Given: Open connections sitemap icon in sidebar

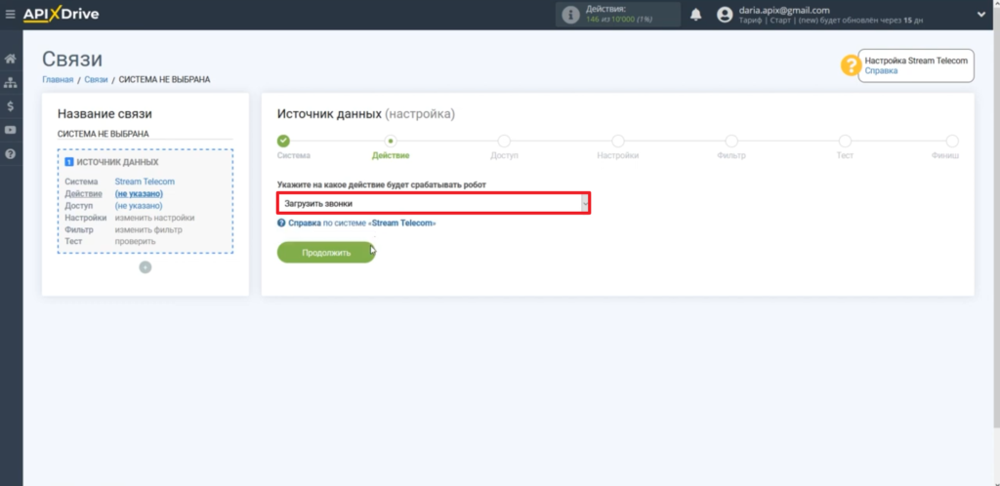Looking at the screenshot, I should tap(11, 83).
